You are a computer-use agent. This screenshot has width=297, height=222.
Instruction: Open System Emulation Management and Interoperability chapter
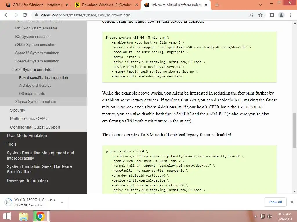pos(40,156)
